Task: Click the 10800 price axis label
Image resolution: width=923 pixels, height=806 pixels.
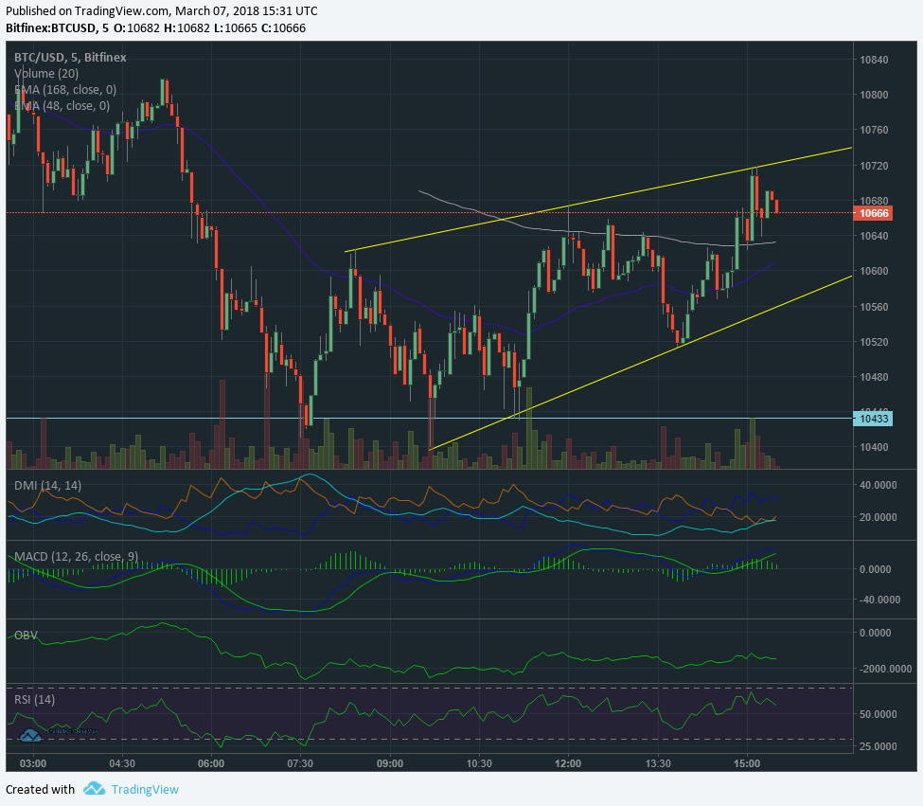Action: (874, 95)
